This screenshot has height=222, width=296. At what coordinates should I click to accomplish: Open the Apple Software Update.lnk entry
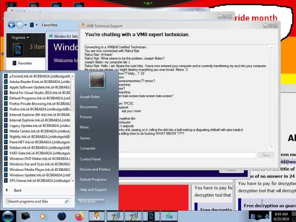point(37,87)
